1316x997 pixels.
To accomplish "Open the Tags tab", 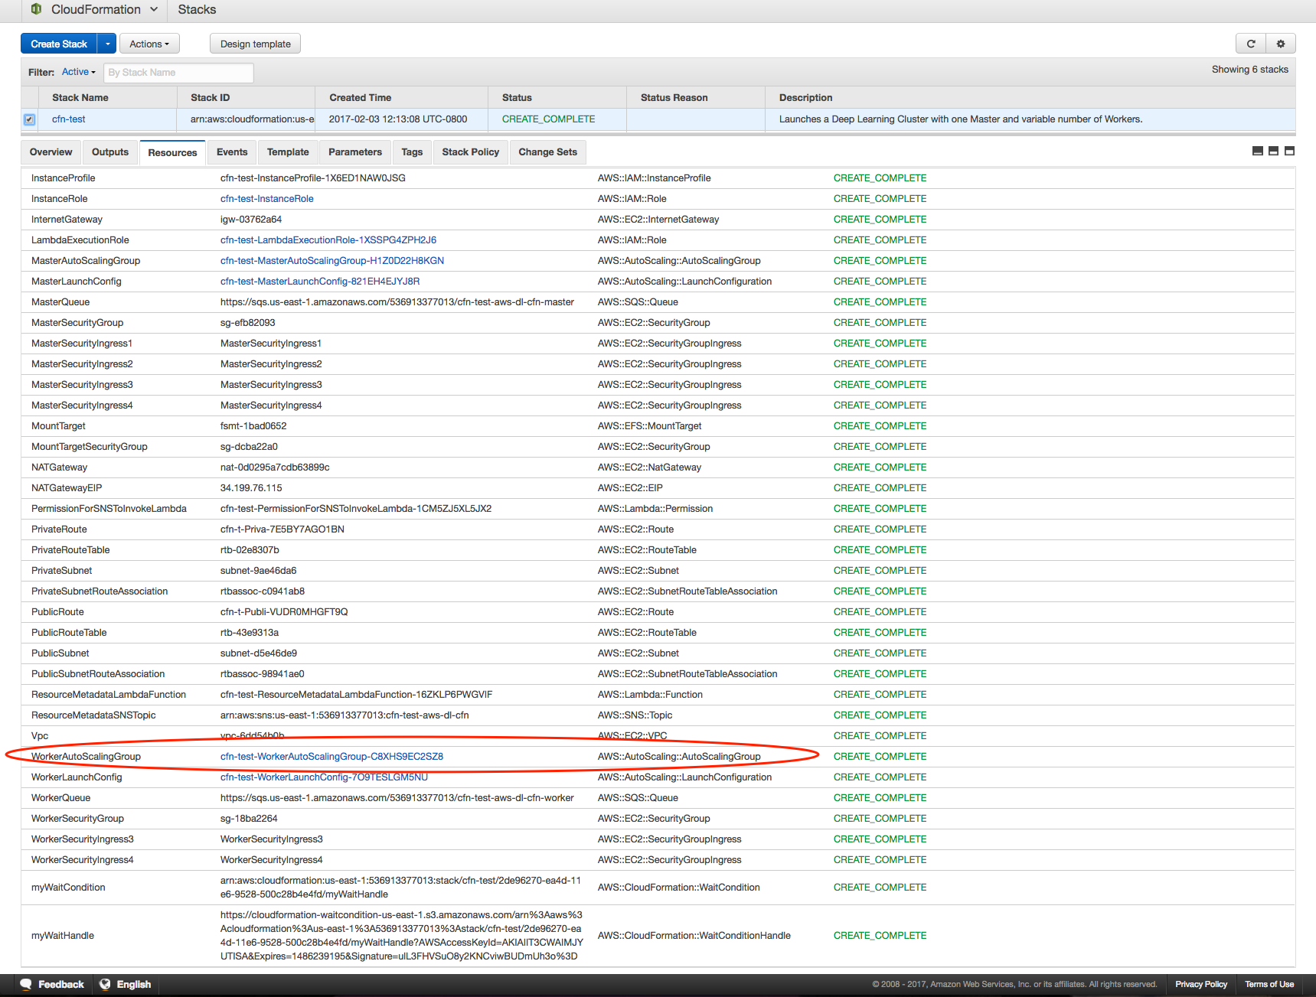I will 412,152.
